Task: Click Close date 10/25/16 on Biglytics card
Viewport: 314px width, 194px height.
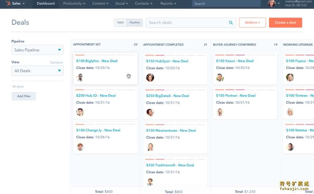Action: [93, 68]
